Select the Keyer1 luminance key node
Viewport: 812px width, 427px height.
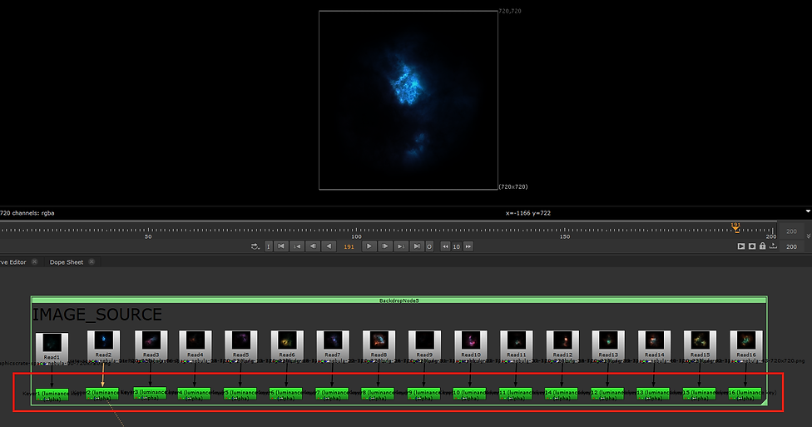tap(52, 395)
